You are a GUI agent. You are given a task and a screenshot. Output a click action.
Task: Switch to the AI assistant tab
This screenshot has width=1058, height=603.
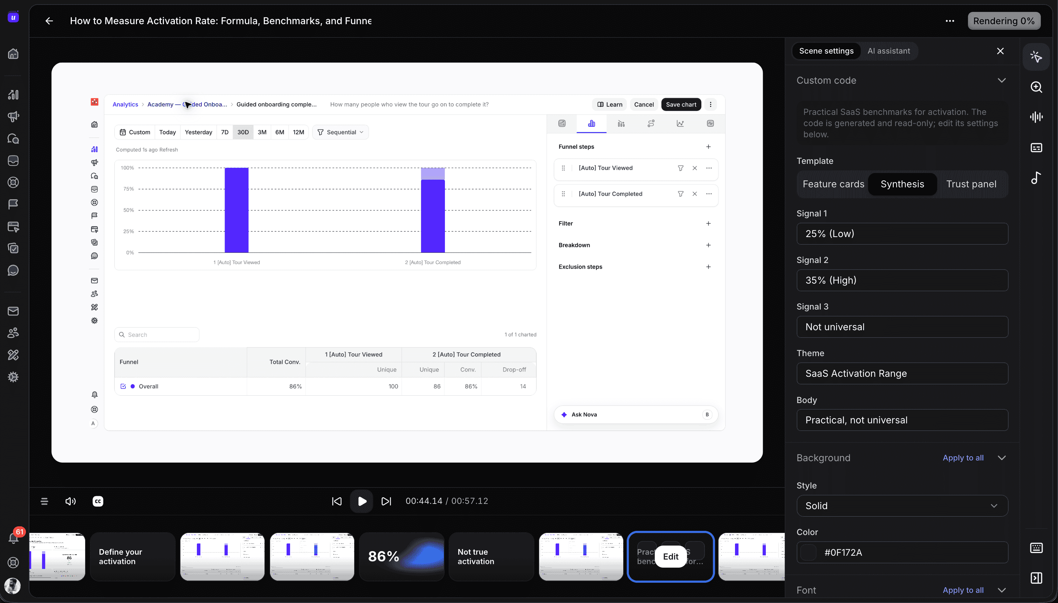[x=888, y=51]
